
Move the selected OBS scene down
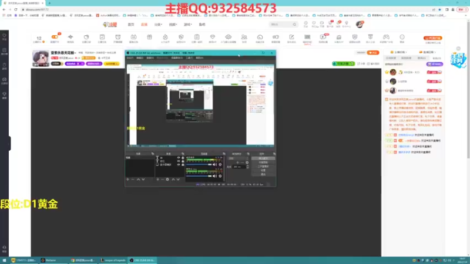point(143,180)
